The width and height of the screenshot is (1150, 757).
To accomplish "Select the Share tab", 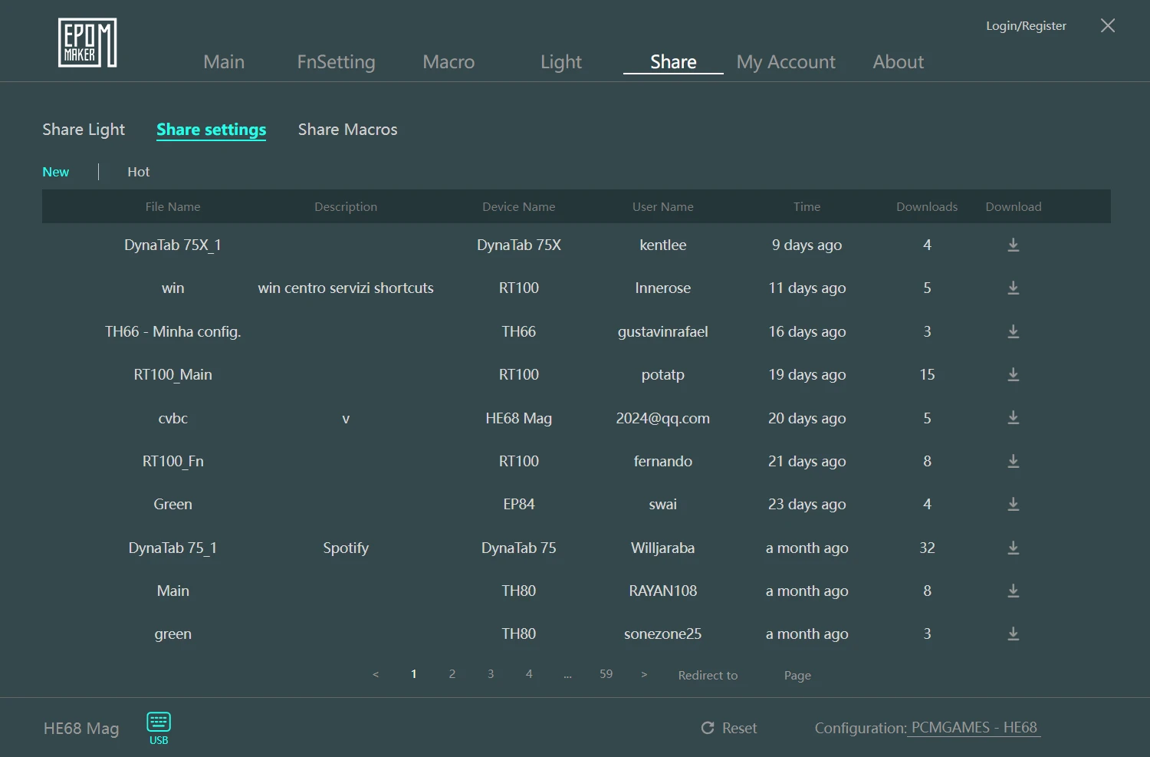I will (x=673, y=62).
